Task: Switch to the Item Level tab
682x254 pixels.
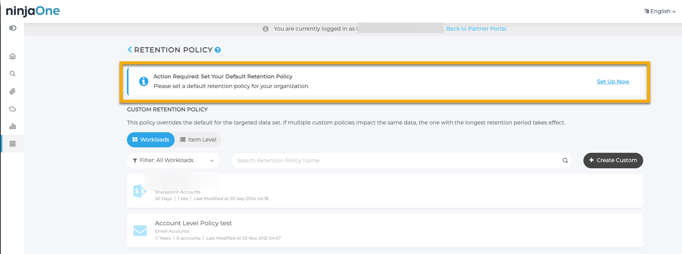Action: coord(198,140)
